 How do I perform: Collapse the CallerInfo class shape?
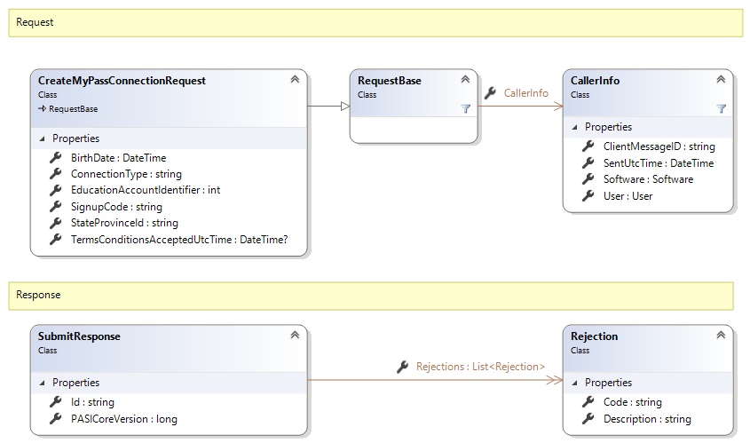point(720,80)
